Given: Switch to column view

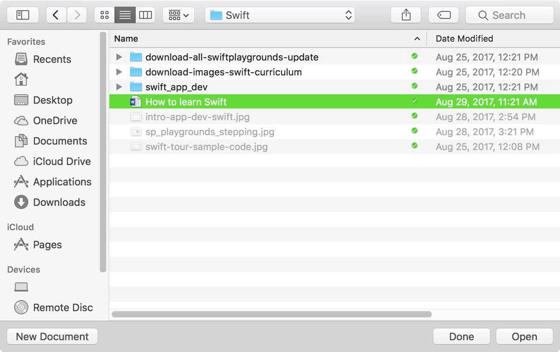Looking at the screenshot, I should [145, 14].
